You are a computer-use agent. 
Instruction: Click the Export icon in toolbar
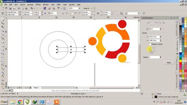tap(54, 8)
